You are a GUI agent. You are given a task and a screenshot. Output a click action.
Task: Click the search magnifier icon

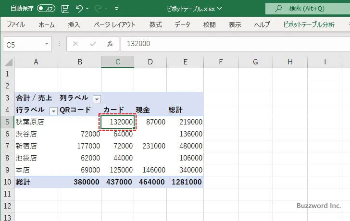278,9
